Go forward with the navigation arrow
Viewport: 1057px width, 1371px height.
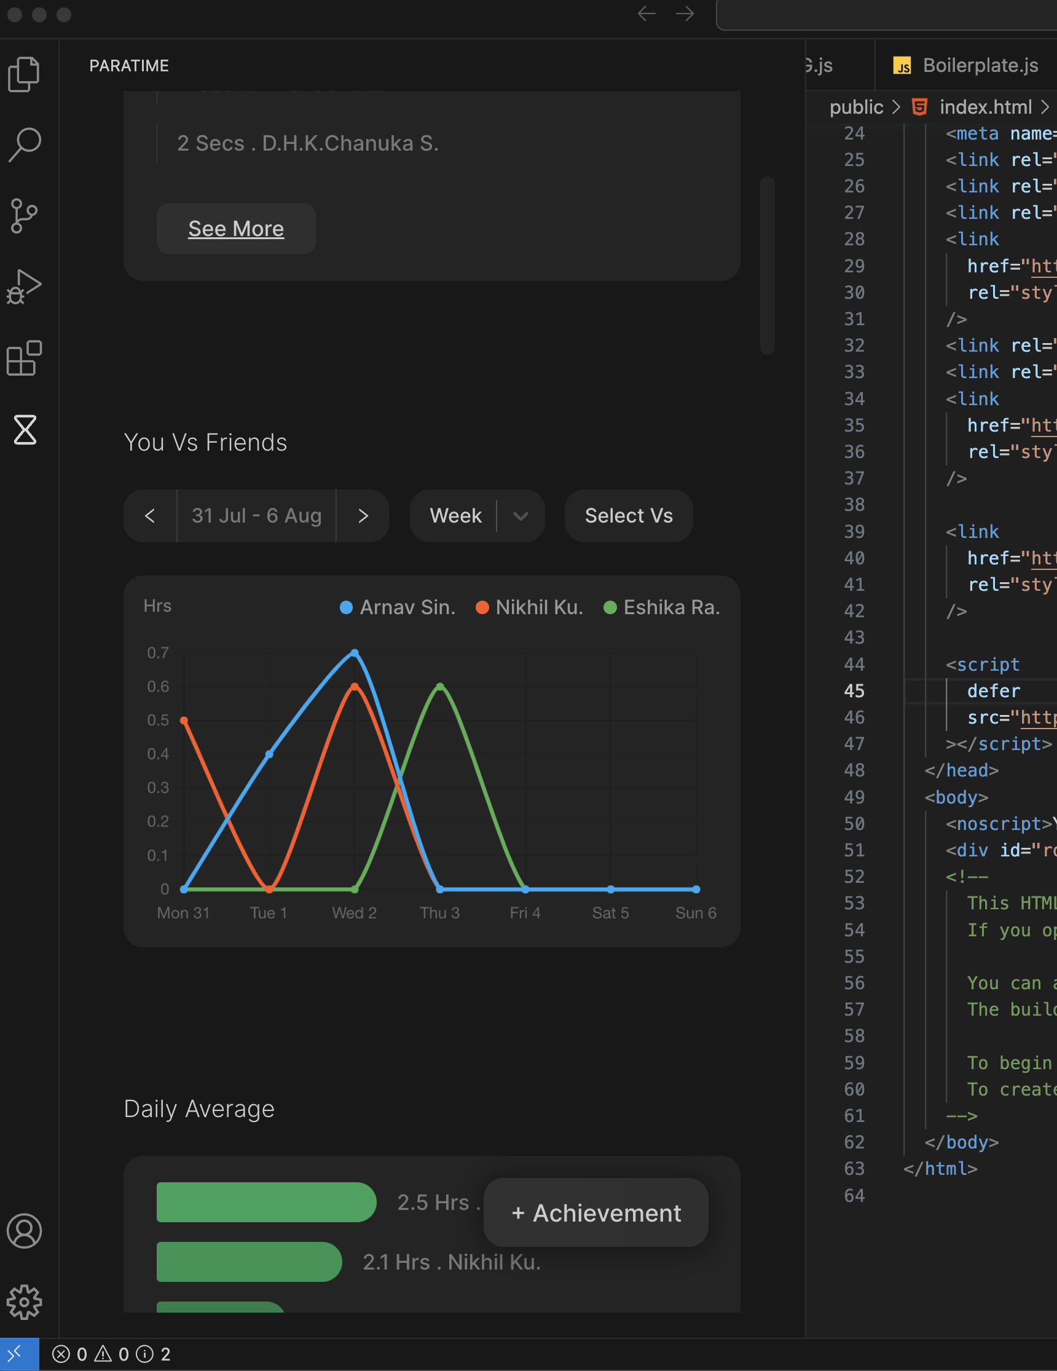click(685, 14)
